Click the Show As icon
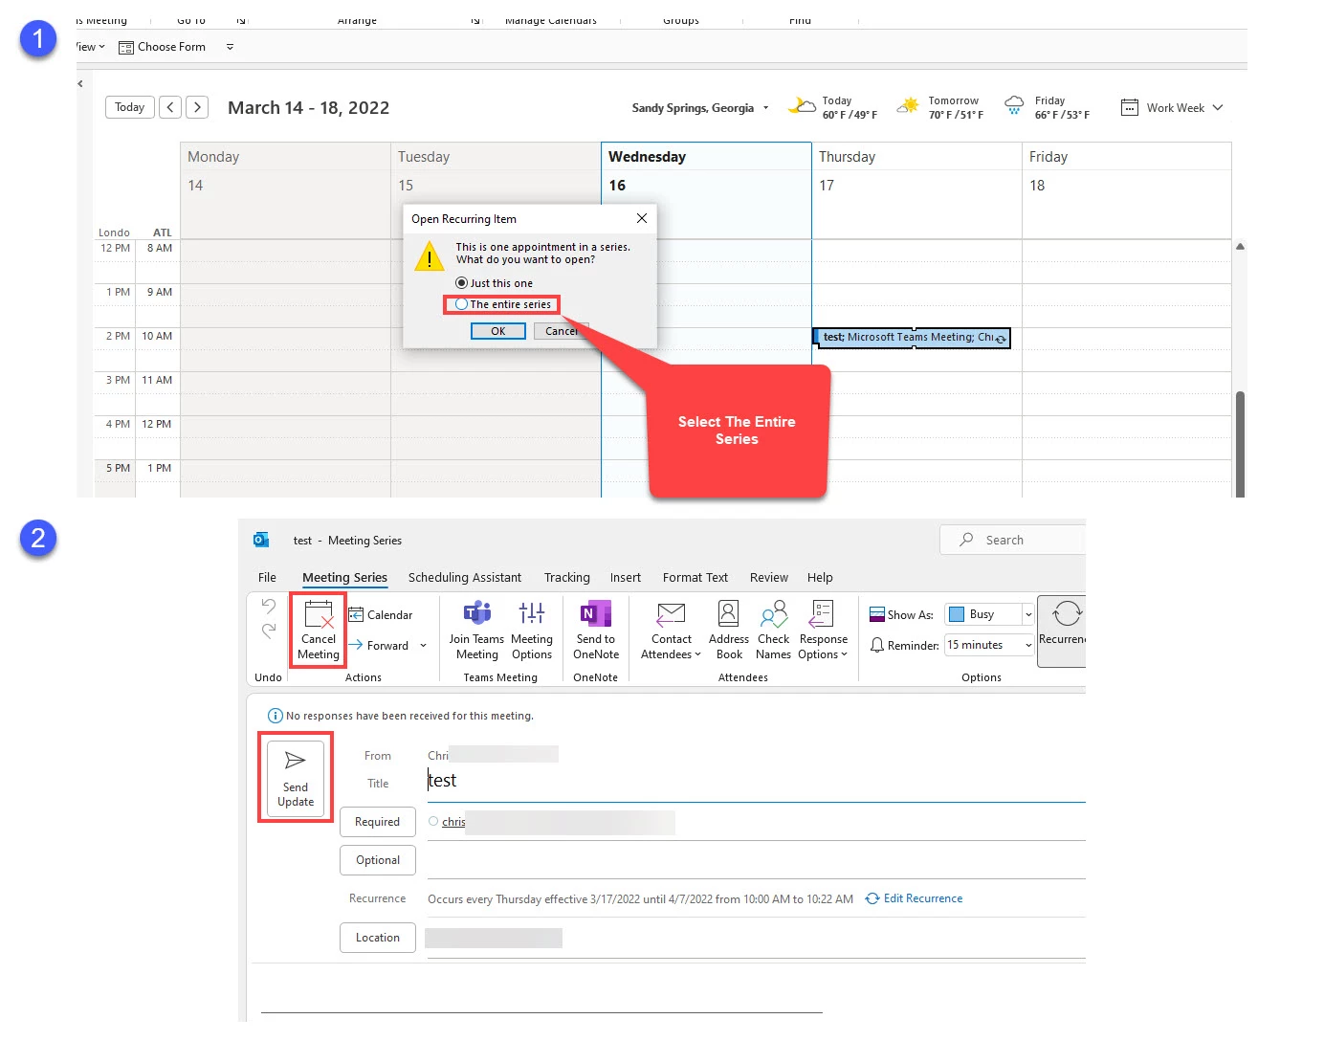Viewport: 1324px width, 1041px height. tap(877, 614)
